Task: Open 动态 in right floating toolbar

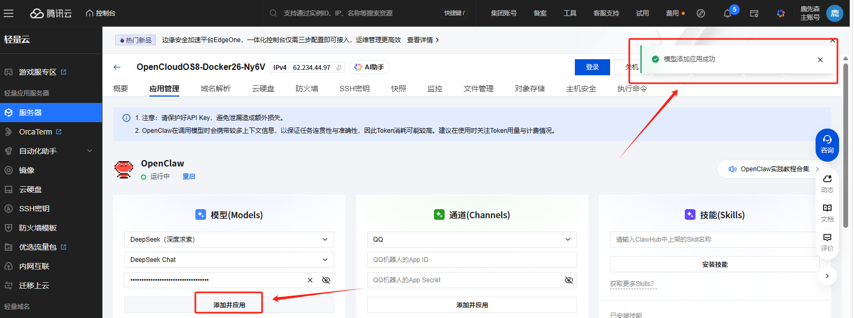Action: pos(827,184)
